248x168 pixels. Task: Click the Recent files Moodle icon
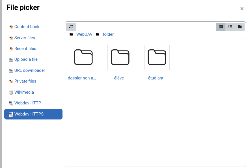pos(11,49)
